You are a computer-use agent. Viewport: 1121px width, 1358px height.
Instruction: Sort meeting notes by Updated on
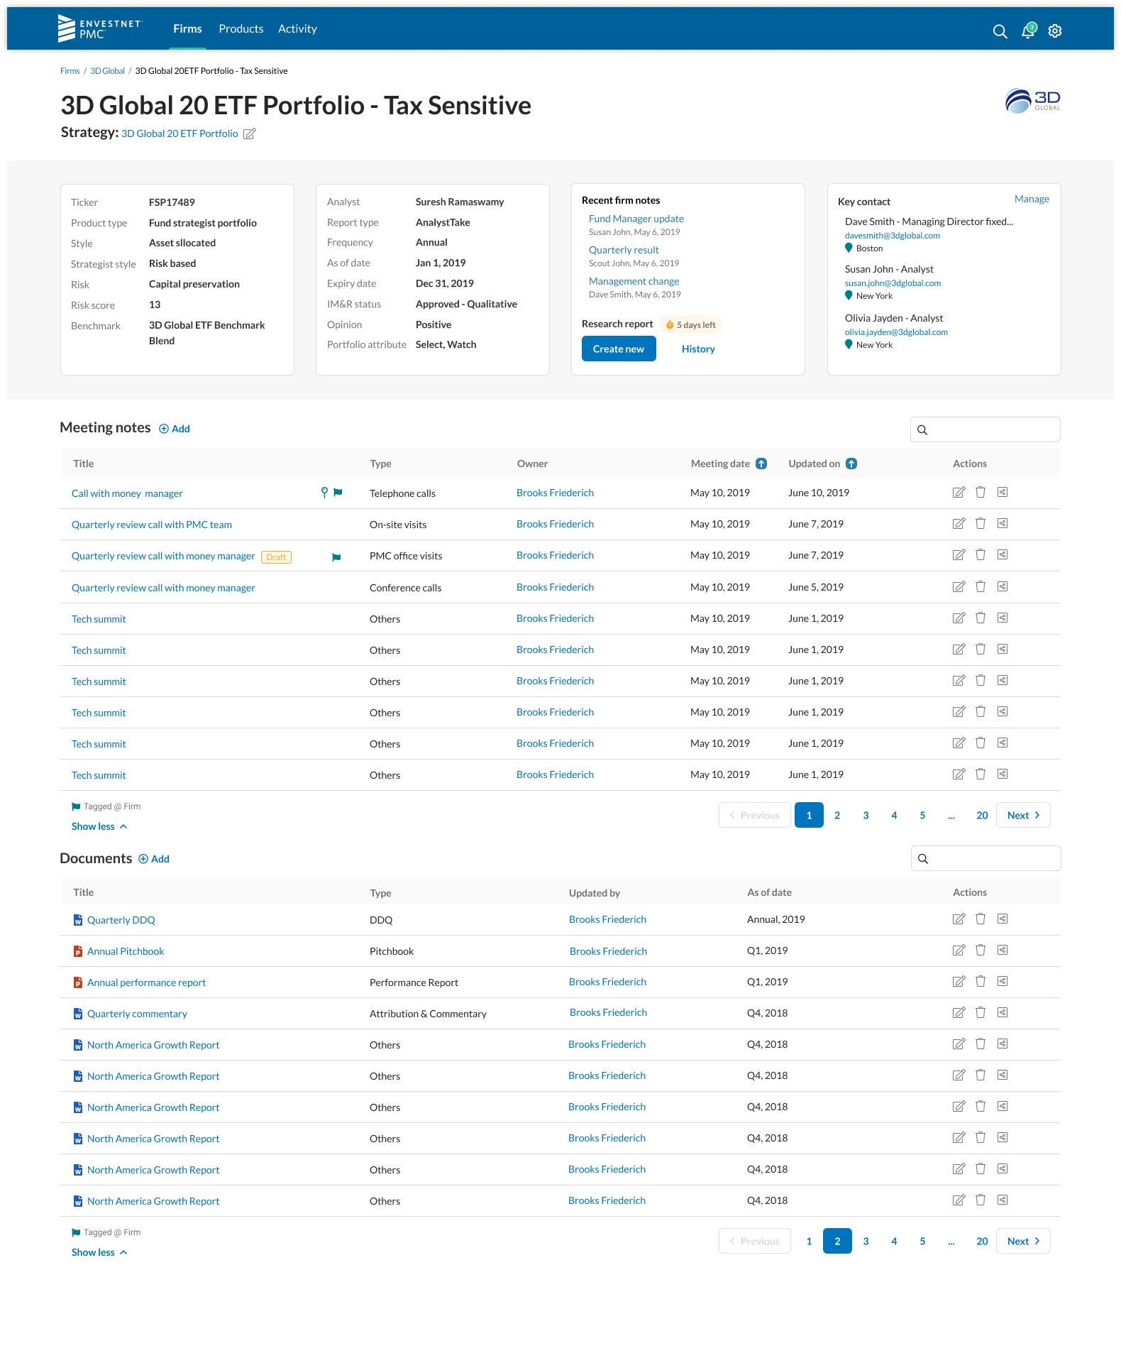tap(851, 464)
